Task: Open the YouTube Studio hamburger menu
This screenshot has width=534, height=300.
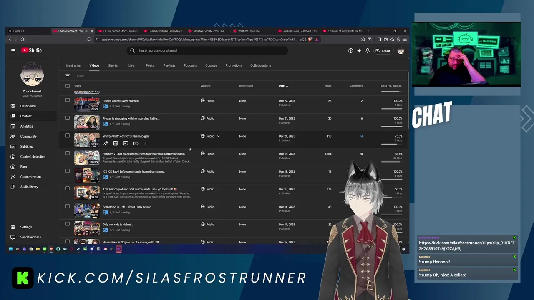Action: coord(13,50)
